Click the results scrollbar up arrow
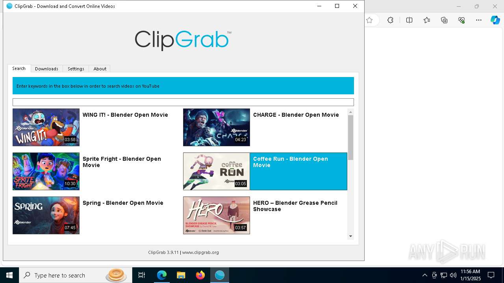Screen dimensions: 504x283 (350, 112)
